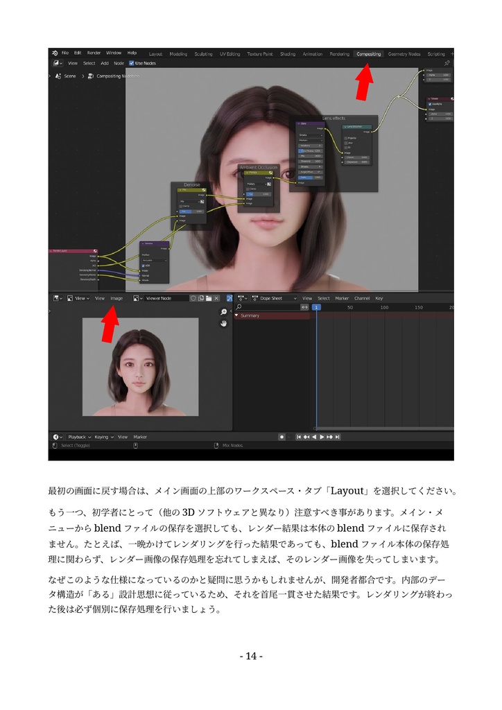Jump to the first frame
The height and width of the screenshot is (710, 502).
299,437
